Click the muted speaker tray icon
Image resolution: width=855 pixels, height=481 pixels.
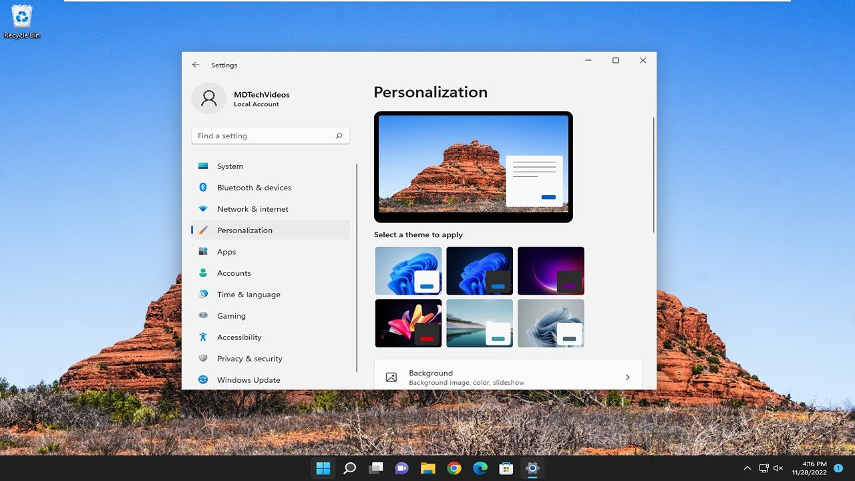(x=778, y=468)
